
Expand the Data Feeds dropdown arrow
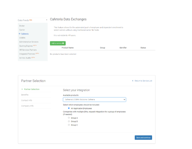[47, 20]
